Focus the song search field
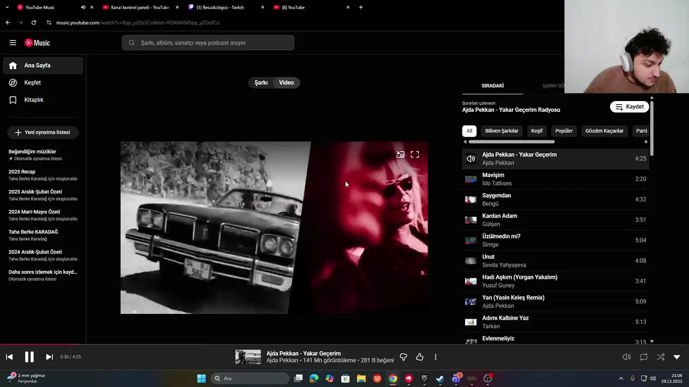 click(x=208, y=43)
